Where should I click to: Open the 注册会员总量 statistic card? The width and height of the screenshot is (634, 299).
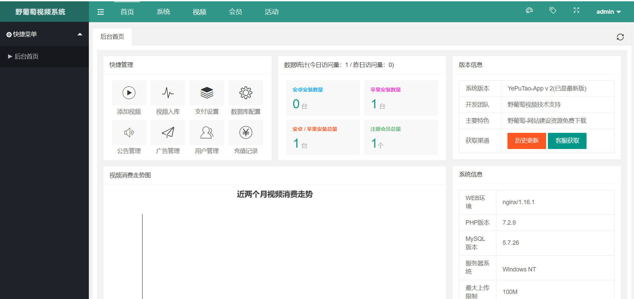401,137
